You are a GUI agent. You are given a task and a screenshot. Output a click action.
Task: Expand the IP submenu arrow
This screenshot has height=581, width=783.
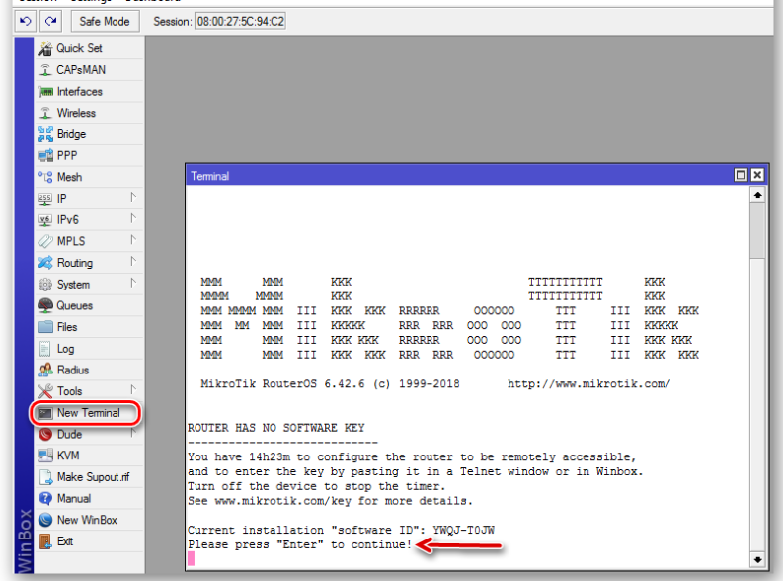[133, 197]
